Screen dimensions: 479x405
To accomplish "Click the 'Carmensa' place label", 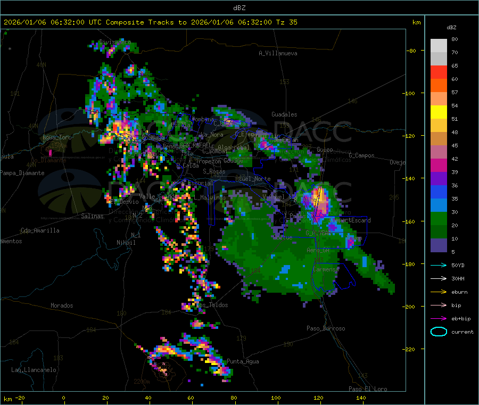I will click(326, 270).
